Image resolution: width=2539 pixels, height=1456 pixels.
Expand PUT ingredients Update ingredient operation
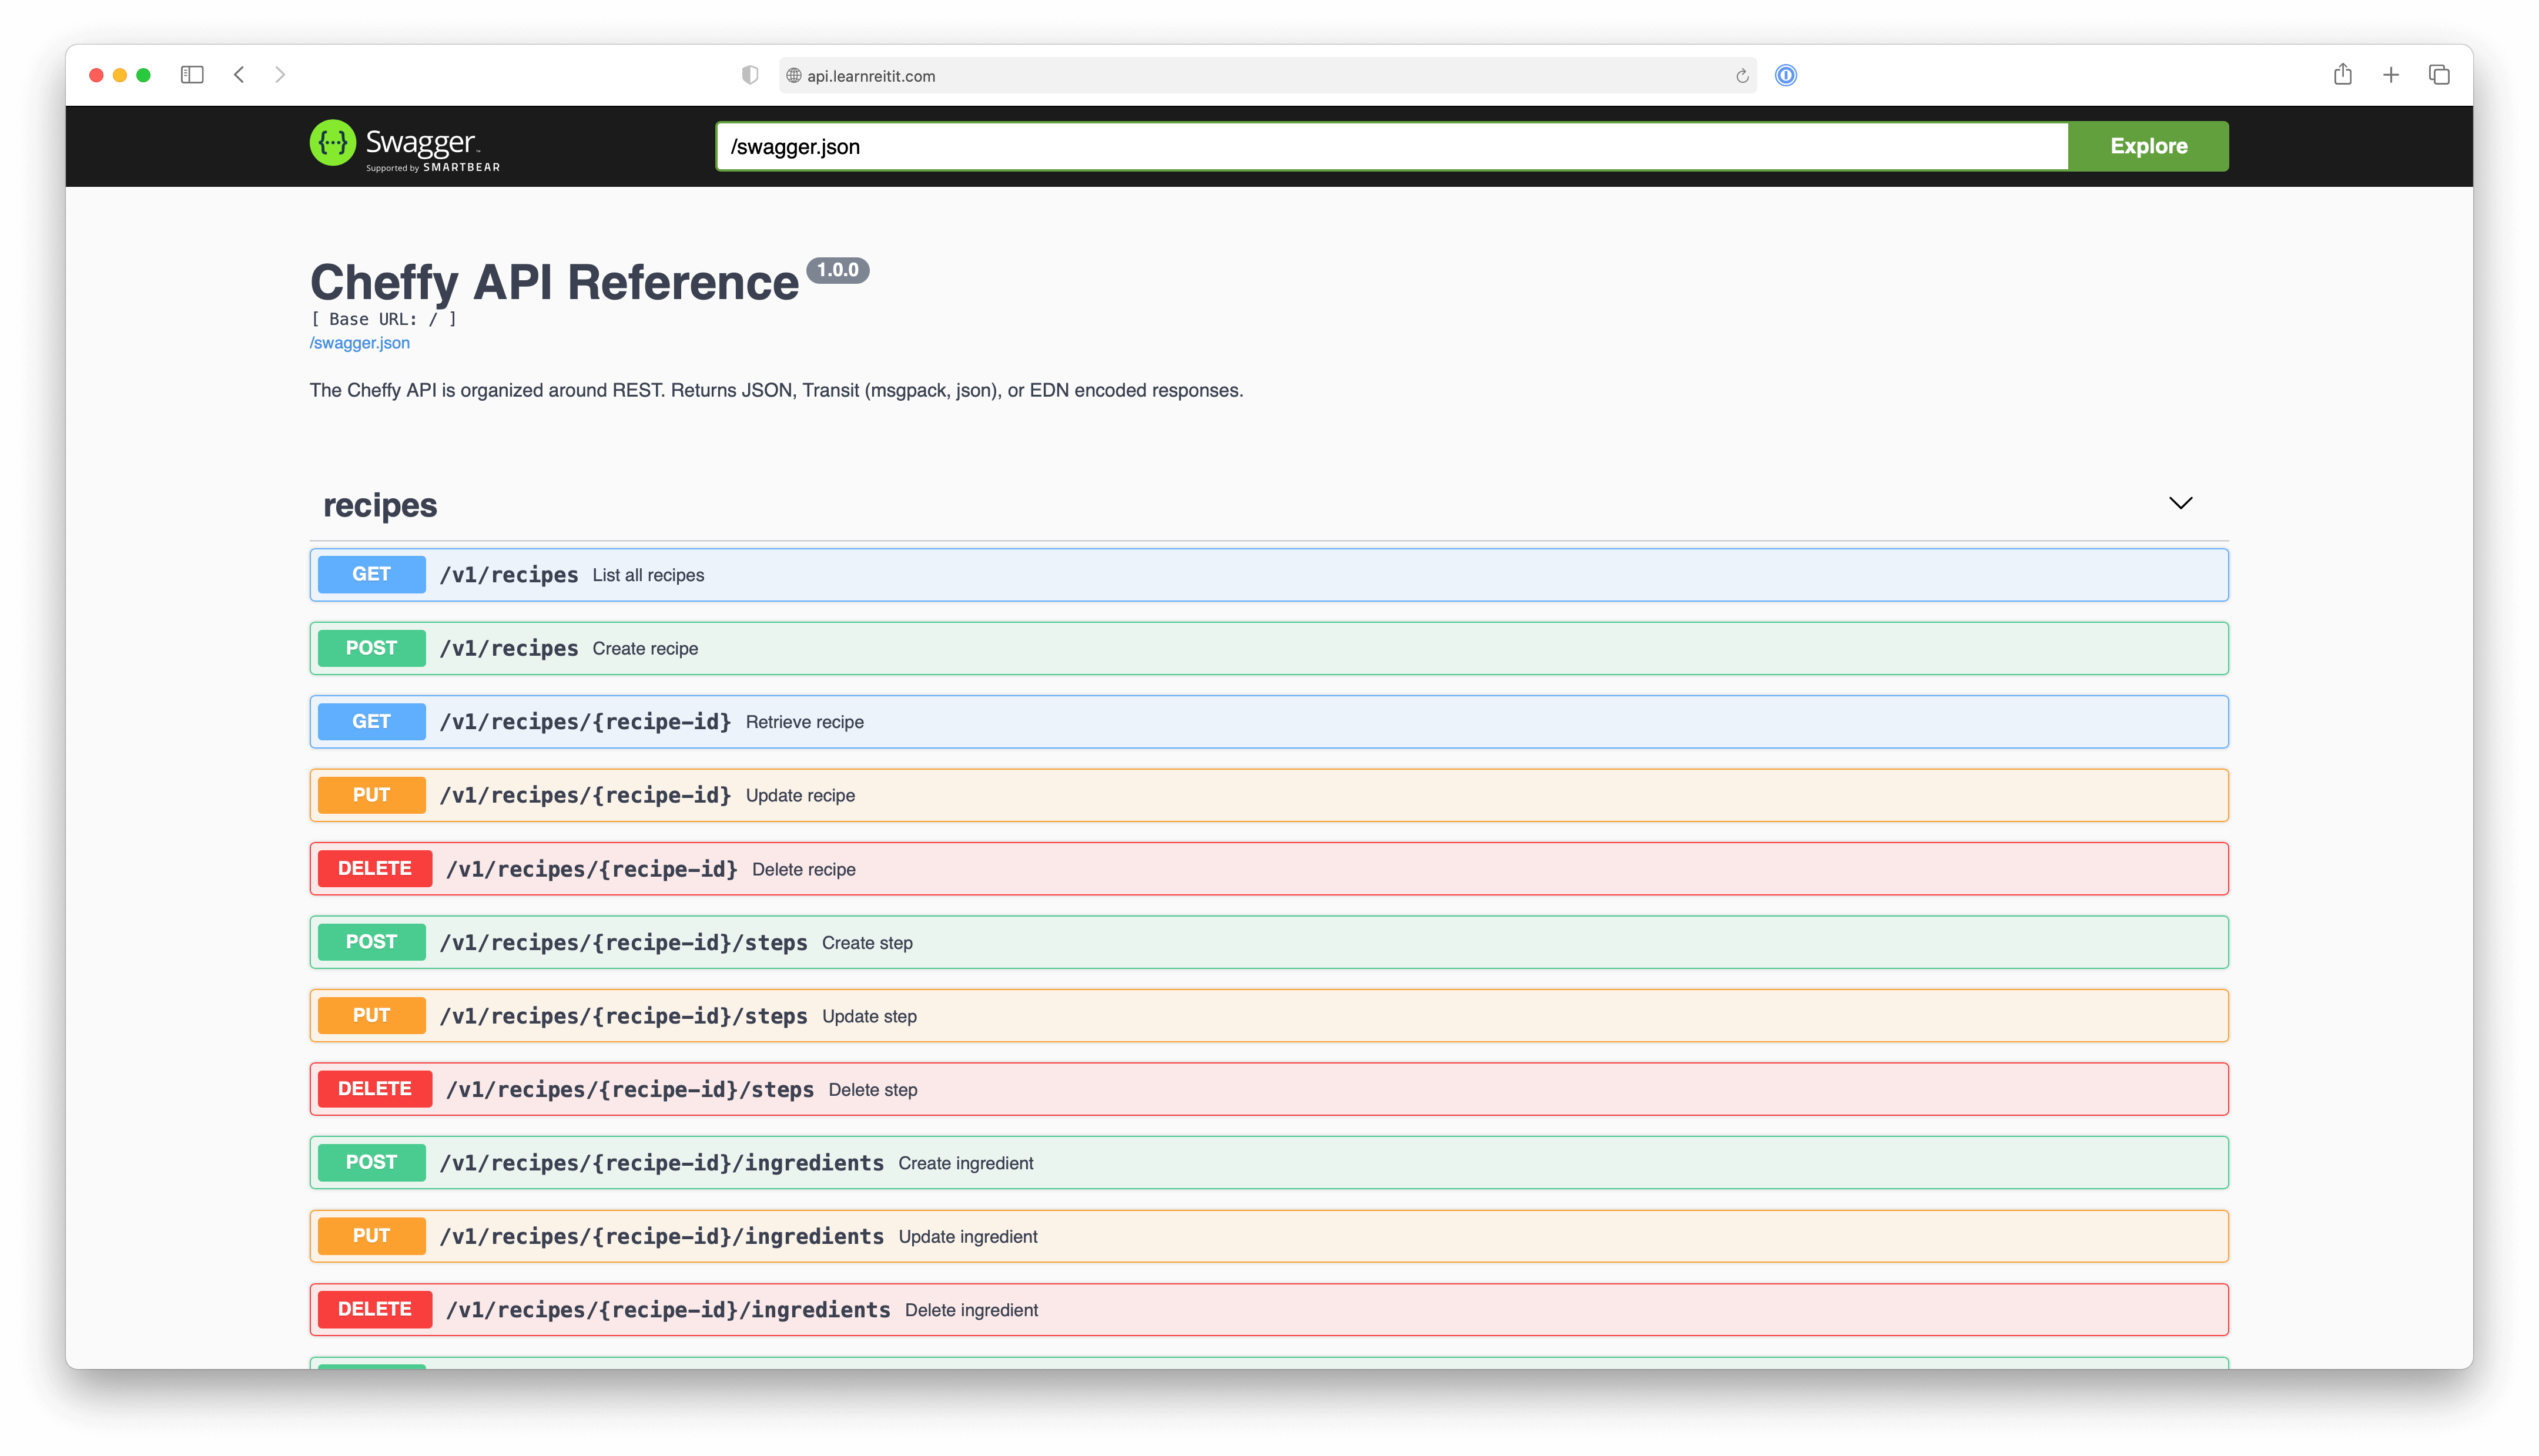(x=1269, y=1236)
